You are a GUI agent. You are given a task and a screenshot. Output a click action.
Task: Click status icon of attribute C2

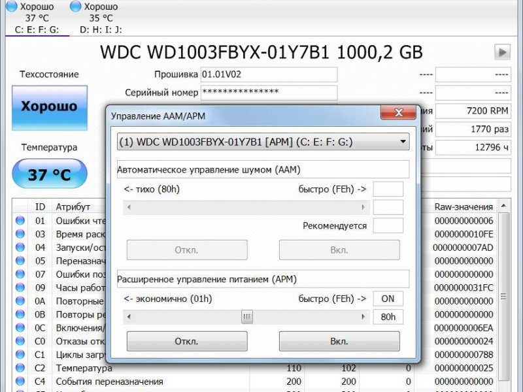20,368
